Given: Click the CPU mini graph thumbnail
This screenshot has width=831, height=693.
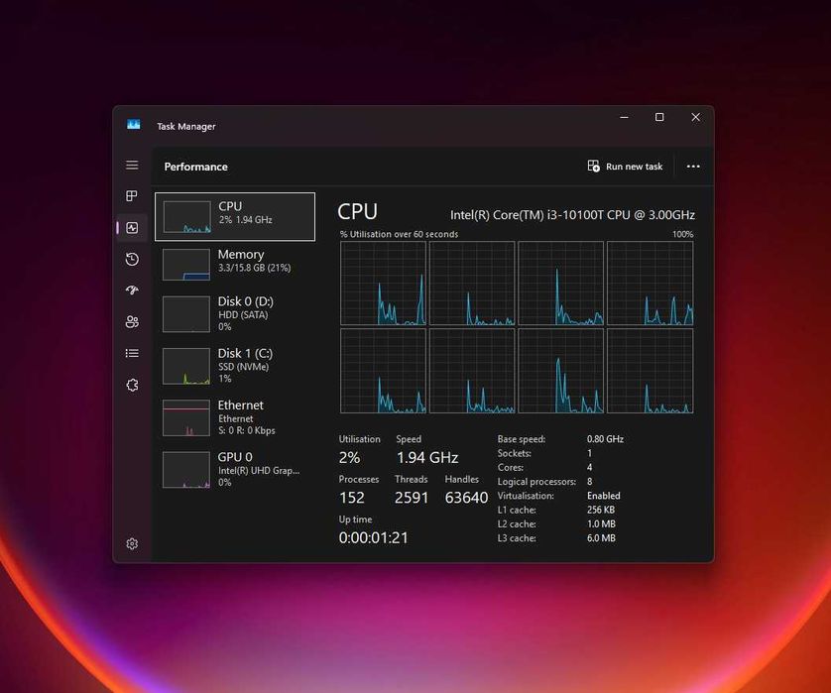Looking at the screenshot, I should coord(186,217).
